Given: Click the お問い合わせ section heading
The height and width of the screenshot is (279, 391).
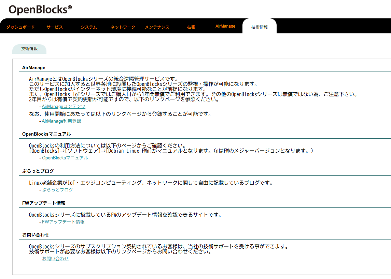Looking at the screenshot, I should (x=36, y=235).
